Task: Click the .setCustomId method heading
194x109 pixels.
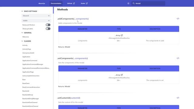Action: [x=69, y=98]
